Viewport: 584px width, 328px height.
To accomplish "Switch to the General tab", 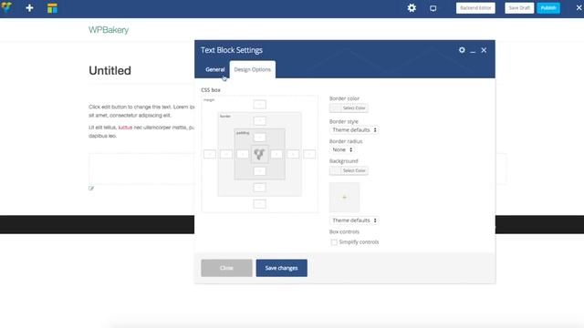I will (215, 69).
